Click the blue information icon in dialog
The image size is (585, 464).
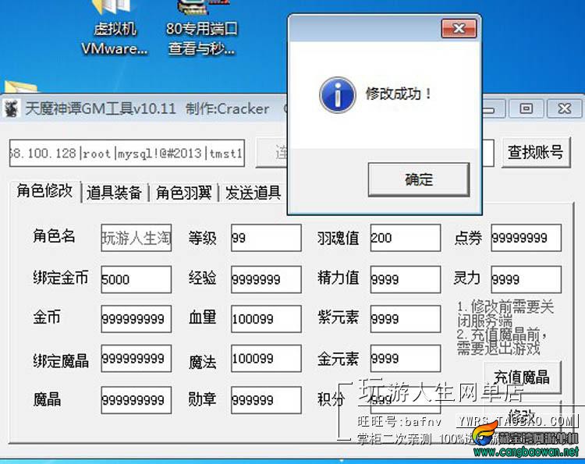(337, 95)
